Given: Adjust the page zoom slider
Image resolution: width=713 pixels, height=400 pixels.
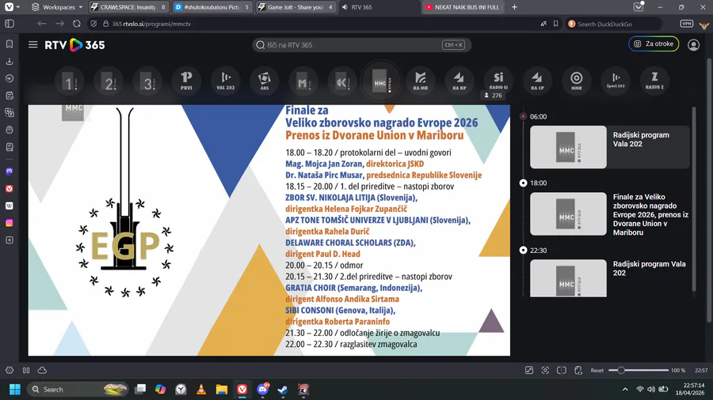Looking at the screenshot, I should coord(639,371).
